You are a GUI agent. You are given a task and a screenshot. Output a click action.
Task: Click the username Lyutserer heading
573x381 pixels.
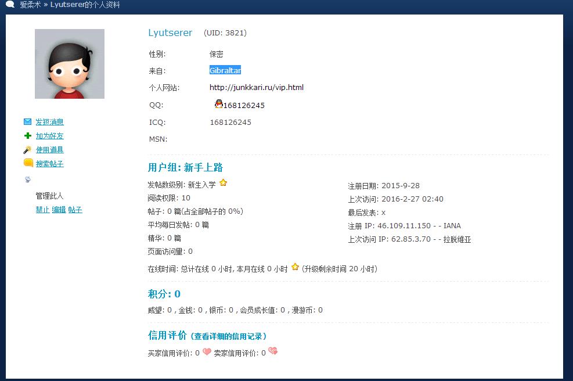[x=170, y=33]
